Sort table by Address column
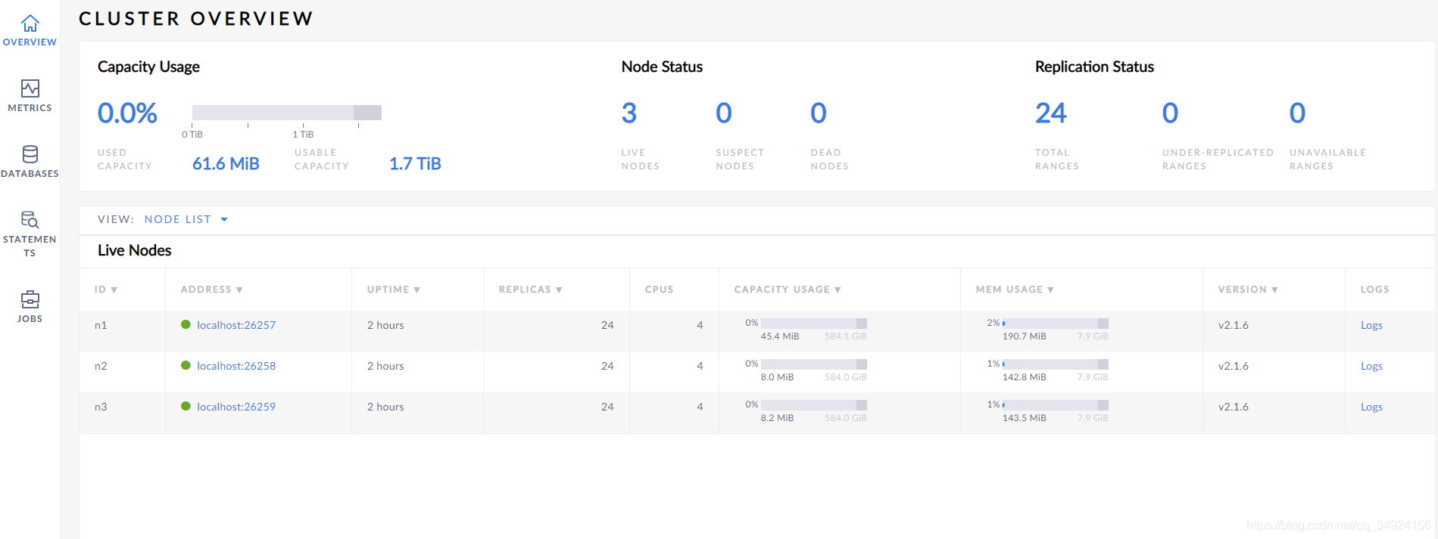Screen dimensions: 1438x539 coord(211,290)
